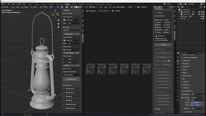The height and width of the screenshot is (116, 206).
Task: Open the Material properties tab icon
Action: [178, 96]
